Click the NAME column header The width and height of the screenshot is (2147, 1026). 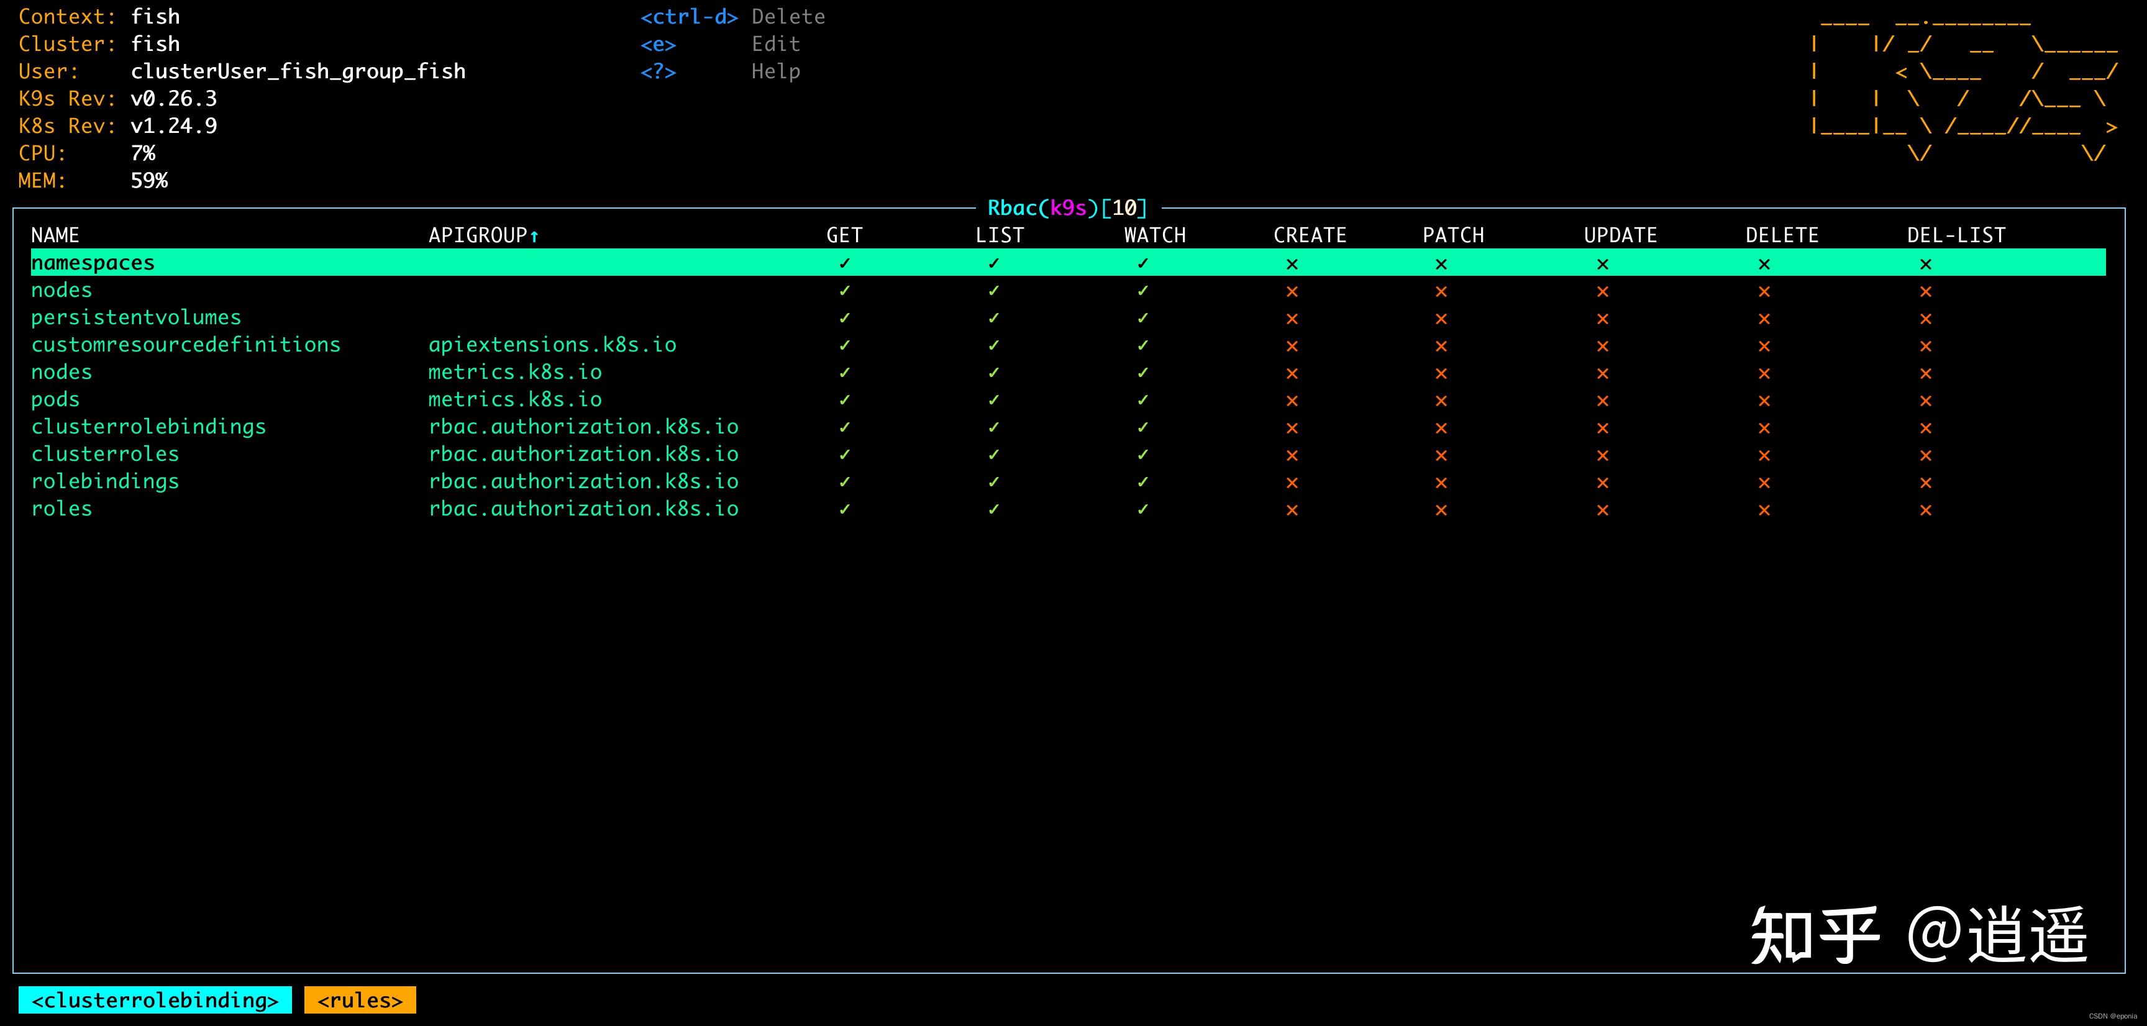[55, 236]
